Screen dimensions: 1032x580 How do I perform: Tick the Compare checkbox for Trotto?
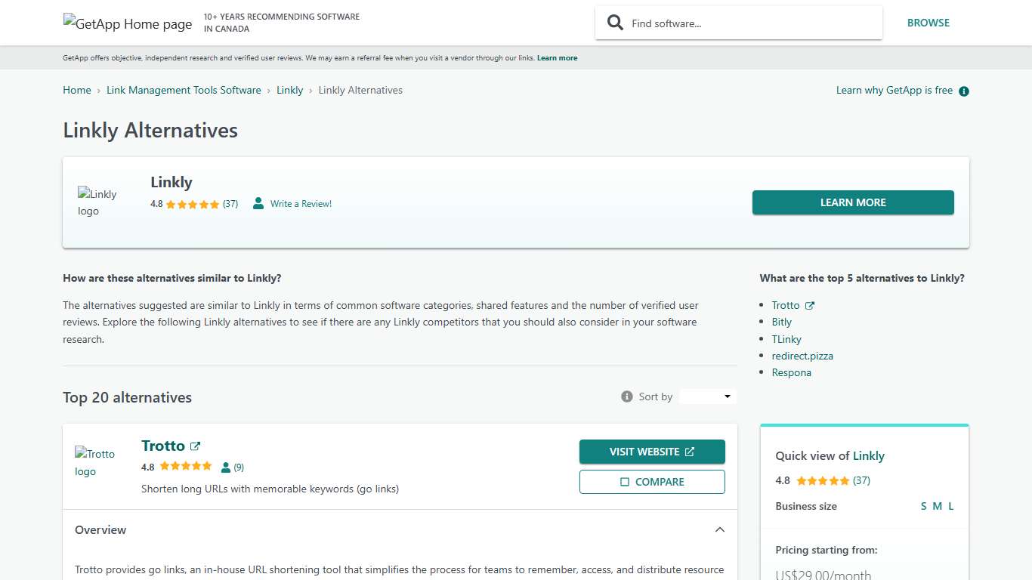coord(625,482)
